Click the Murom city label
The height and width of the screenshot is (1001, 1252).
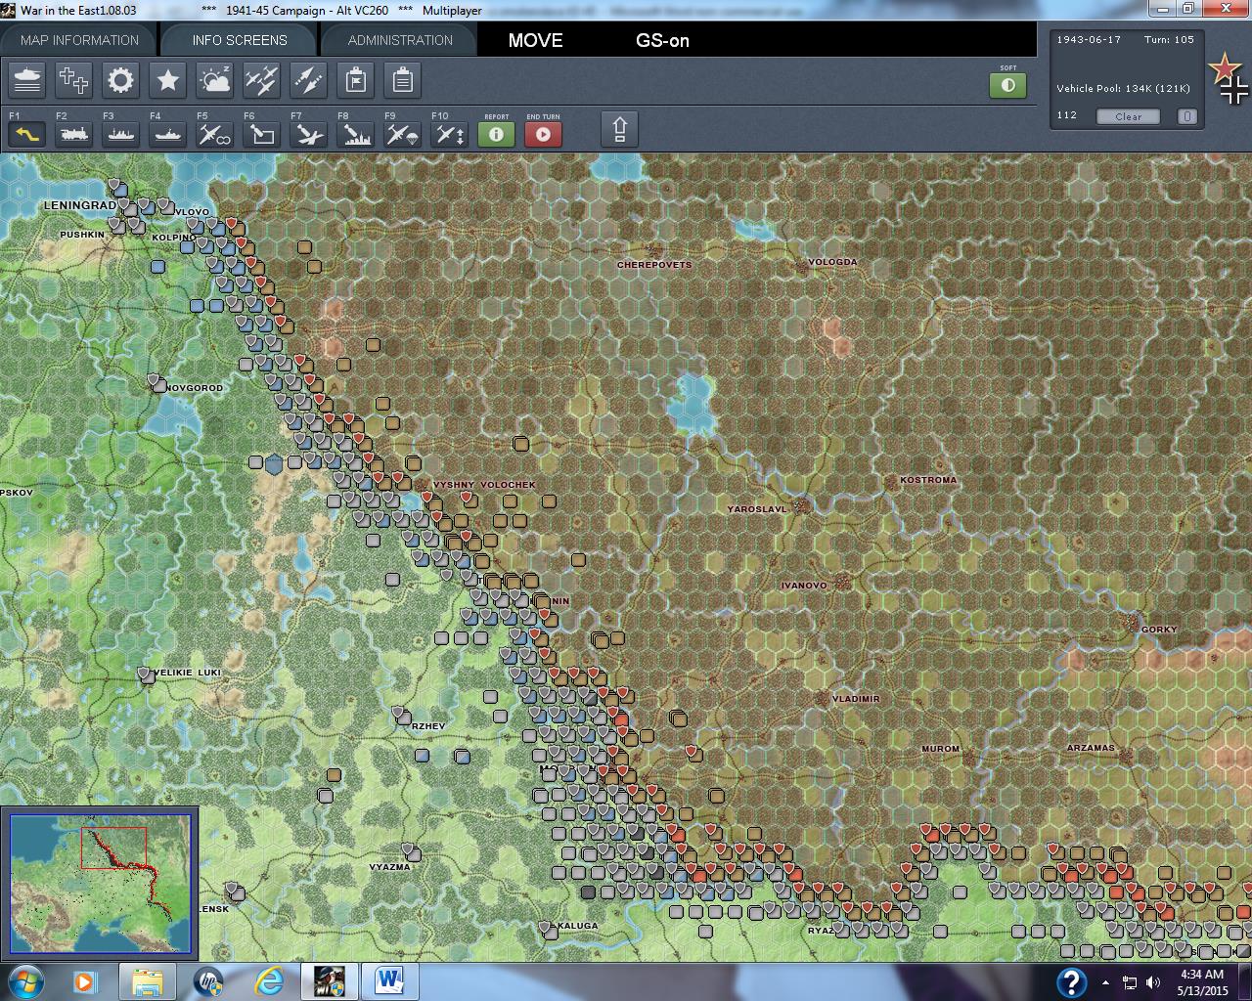(941, 749)
